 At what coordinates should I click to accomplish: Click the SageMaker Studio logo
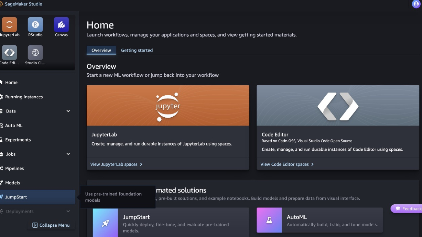(x=1, y=4)
